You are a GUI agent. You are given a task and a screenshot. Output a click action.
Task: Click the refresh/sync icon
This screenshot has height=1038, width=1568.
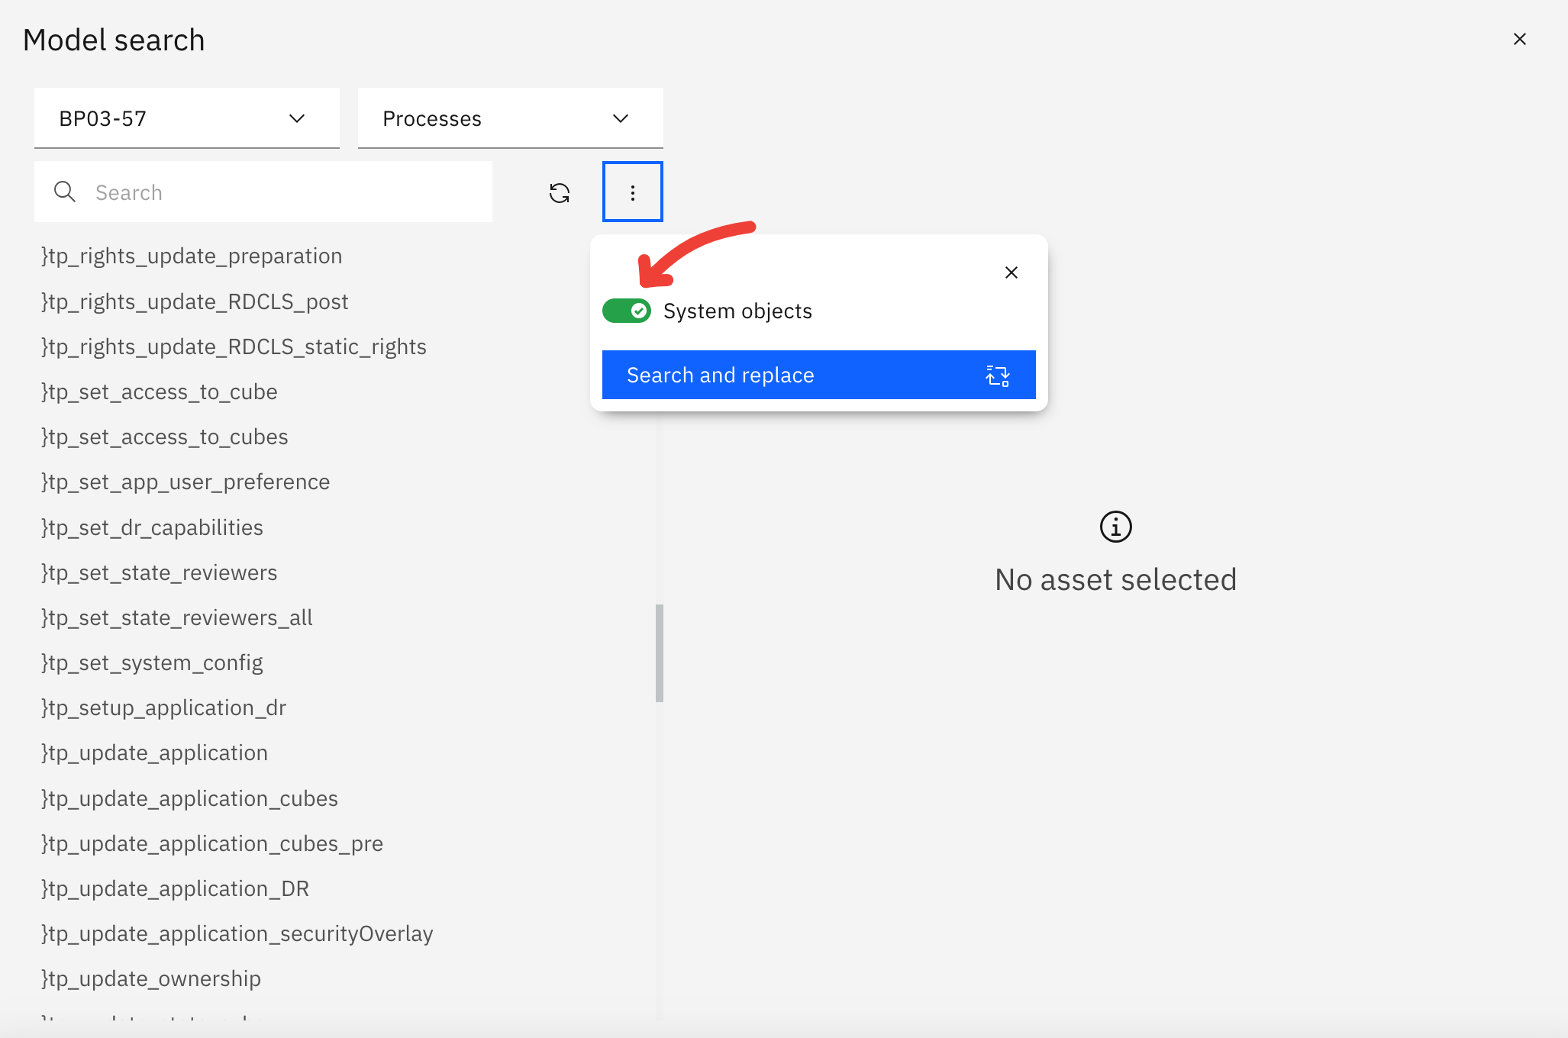(561, 192)
